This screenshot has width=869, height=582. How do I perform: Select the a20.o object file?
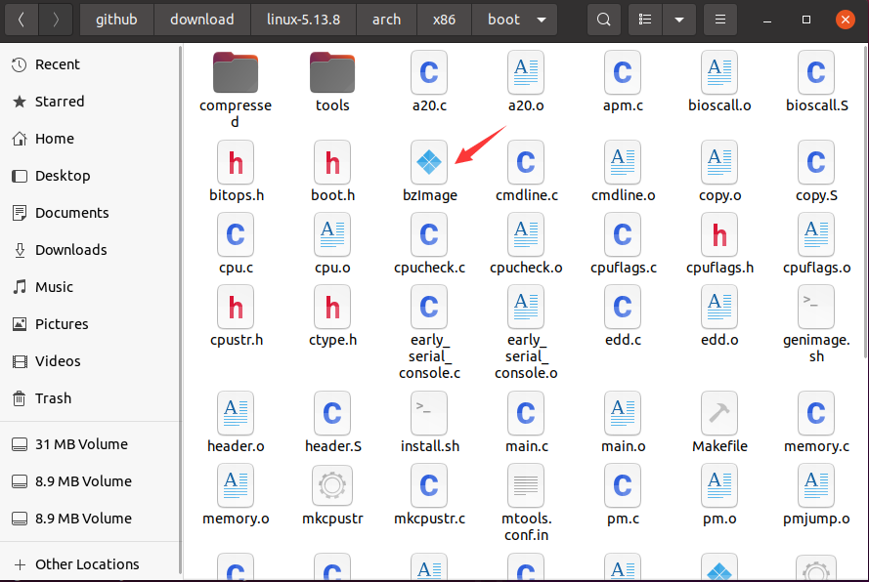pos(525,73)
